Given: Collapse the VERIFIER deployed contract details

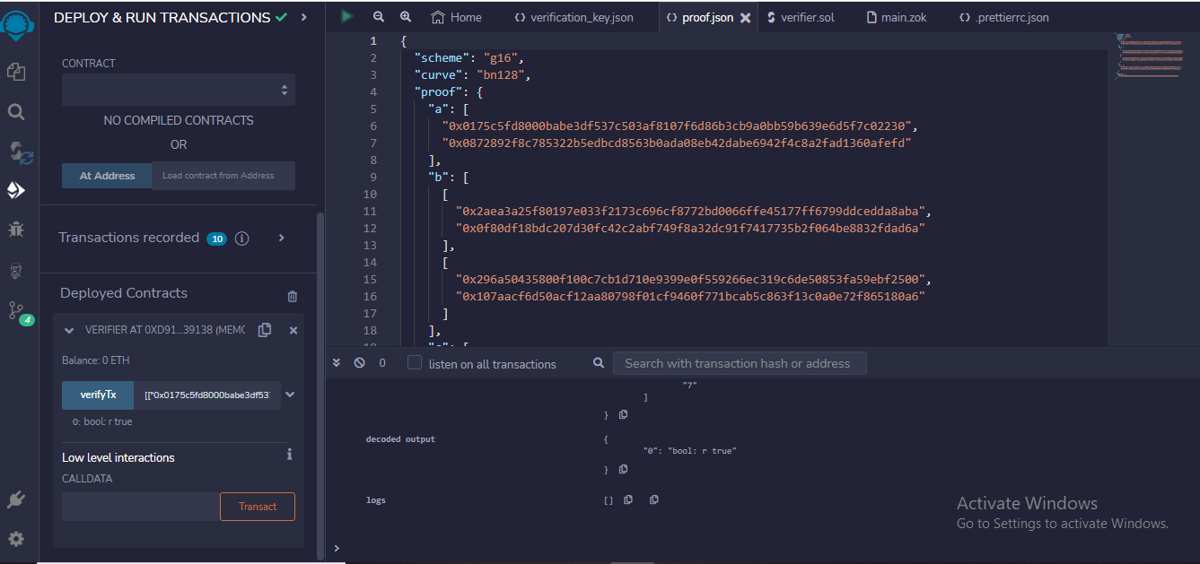Looking at the screenshot, I should 68,329.
